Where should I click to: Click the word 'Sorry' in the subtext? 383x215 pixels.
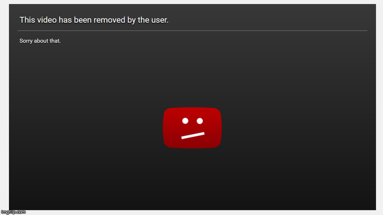tap(26, 41)
